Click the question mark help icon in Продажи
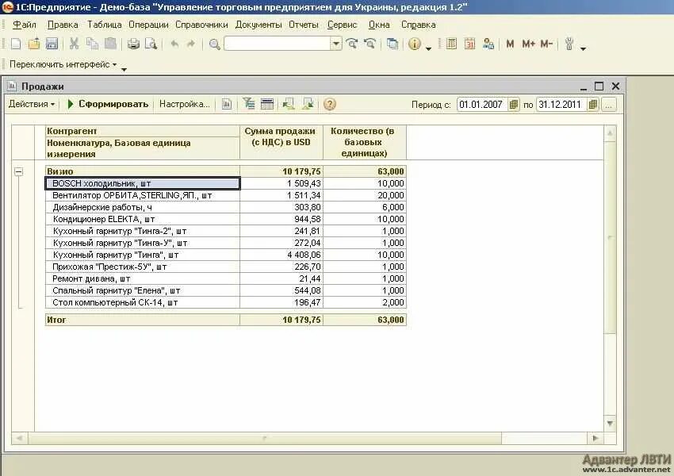This screenshot has height=476, width=674. (x=330, y=104)
